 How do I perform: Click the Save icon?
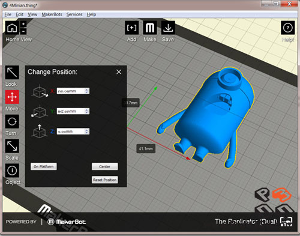click(x=168, y=28)
